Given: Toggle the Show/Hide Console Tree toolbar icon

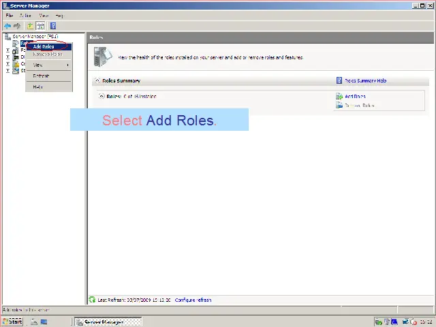Looking at the screenshot, I should coord(41,26).
